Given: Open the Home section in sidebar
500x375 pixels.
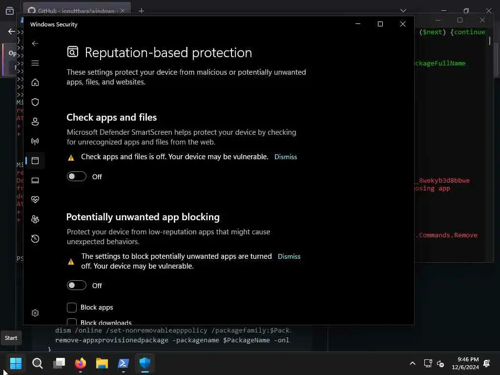Looking at the screenshot, I should pos(35,83).
